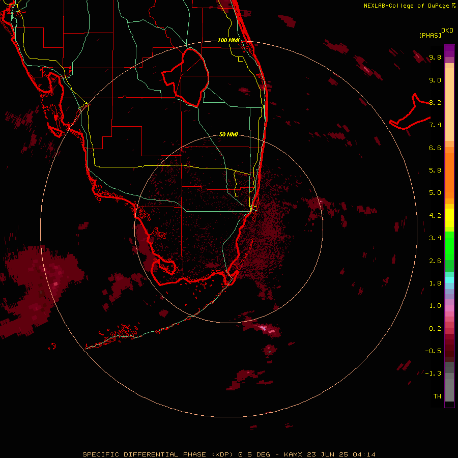Click the 8.2 value on the color scale

pyautogui.click(x=435, y=102)
